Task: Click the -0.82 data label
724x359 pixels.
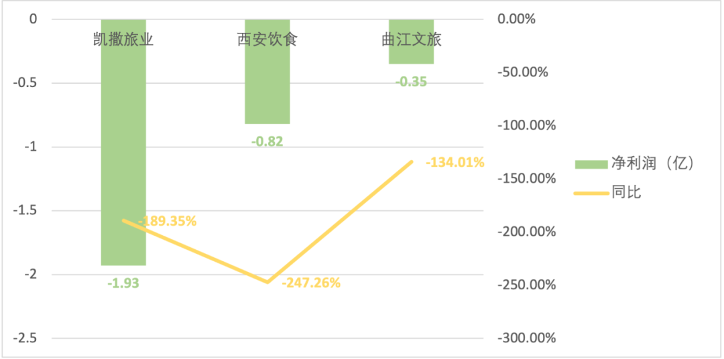Action: [x=267, y=141]
